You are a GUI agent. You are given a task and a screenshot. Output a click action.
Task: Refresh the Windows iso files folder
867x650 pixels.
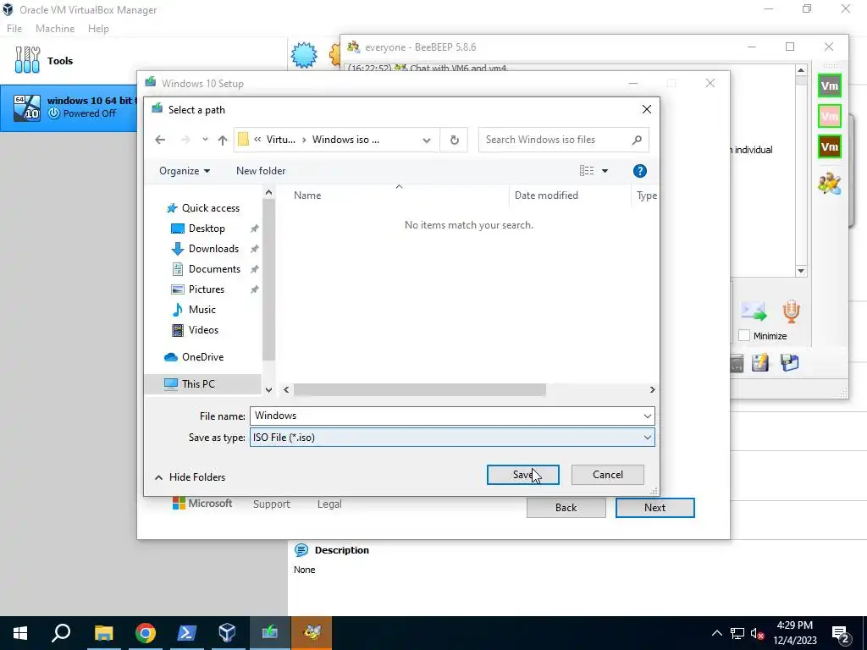(454, 140)
